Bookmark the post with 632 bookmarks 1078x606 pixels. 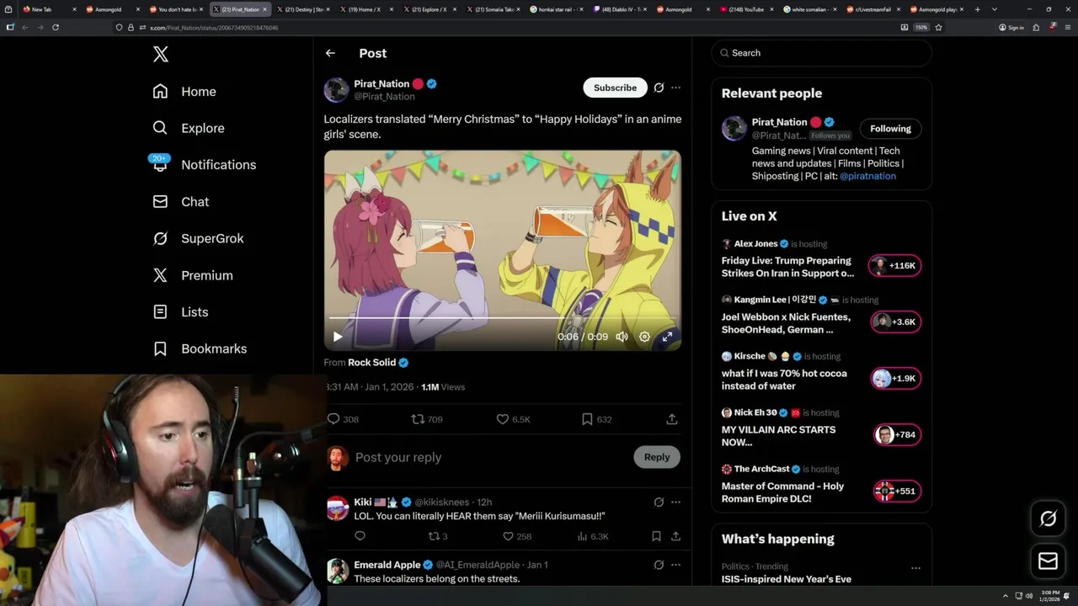click(596, 419)
